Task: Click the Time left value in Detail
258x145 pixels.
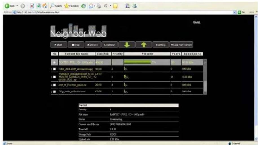Action: tap(113, 129)
